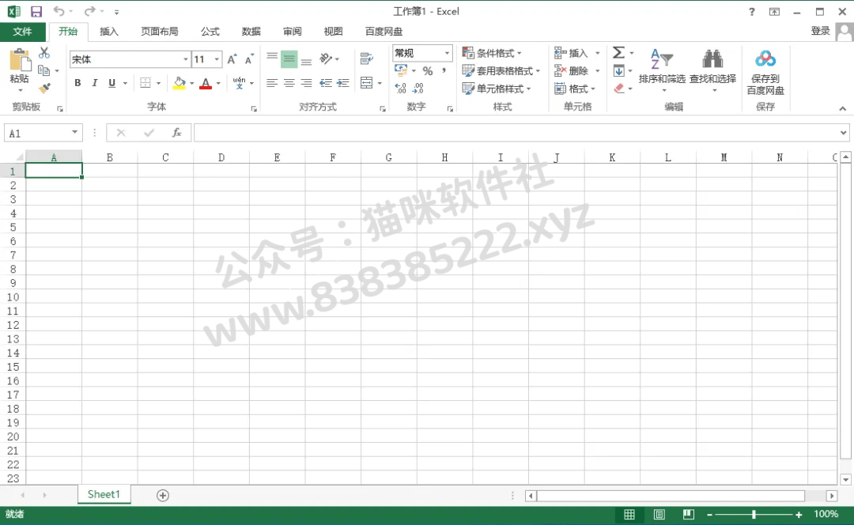Click the zoom slider handle
Image resolution: width=854 pixels, height=525 pixels.
(754, 514)
